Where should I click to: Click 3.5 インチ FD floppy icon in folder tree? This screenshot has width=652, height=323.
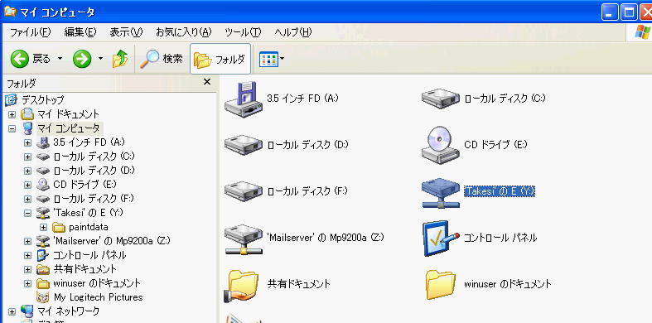[42, 142]
